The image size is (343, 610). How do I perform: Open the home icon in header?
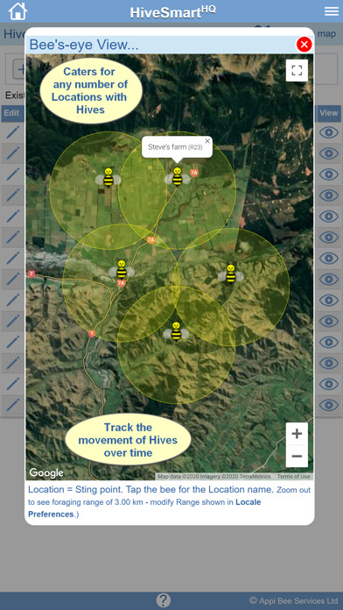coord(17,11)
